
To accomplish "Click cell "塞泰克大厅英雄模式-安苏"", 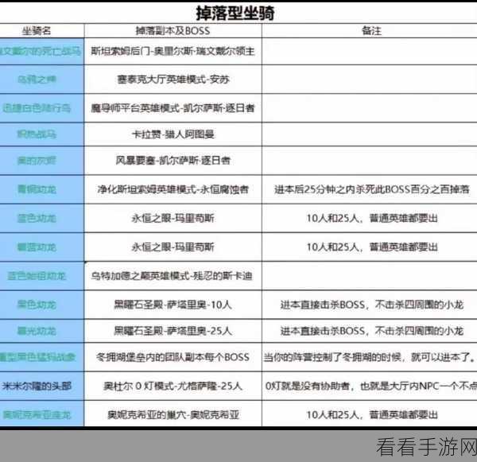I will coord(173,80).
